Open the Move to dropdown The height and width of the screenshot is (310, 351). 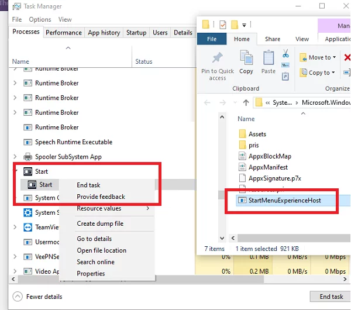pos(318,57)
